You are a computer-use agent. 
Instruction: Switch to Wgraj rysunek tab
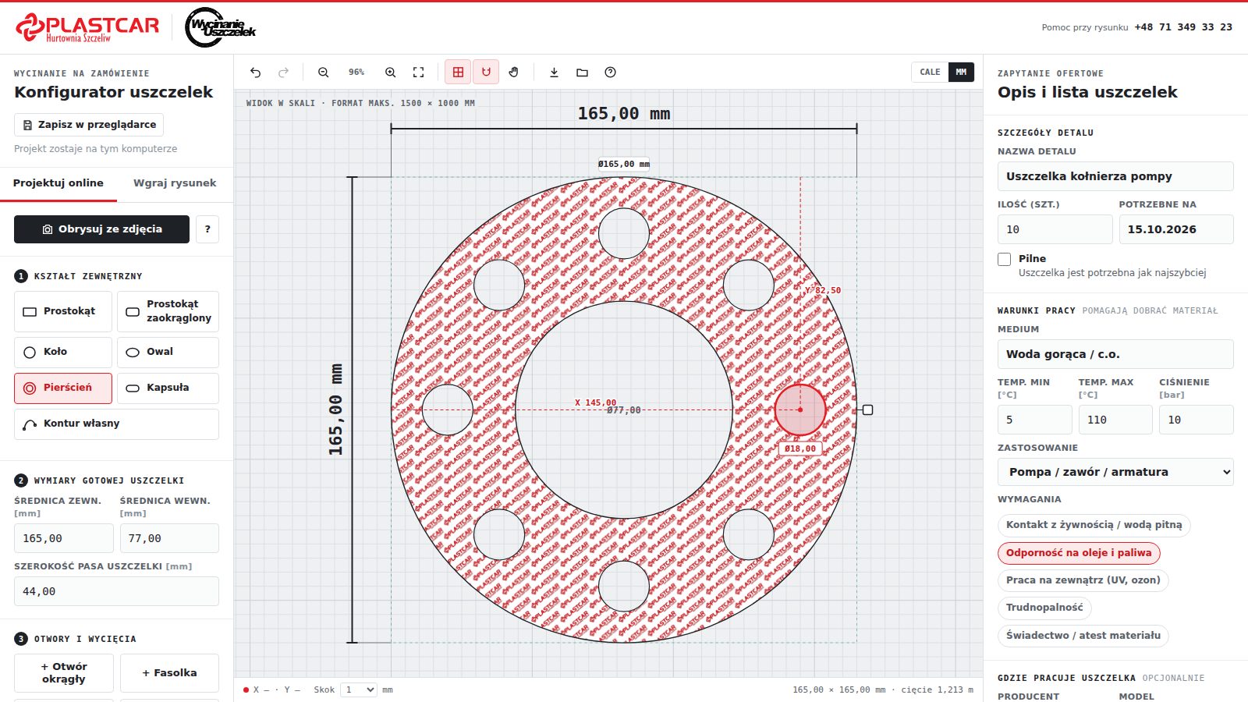pos(175,183)
